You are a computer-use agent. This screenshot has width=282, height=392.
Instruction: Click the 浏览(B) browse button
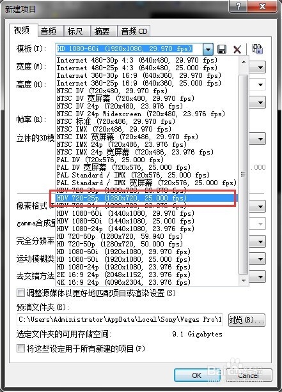[246, 320]
